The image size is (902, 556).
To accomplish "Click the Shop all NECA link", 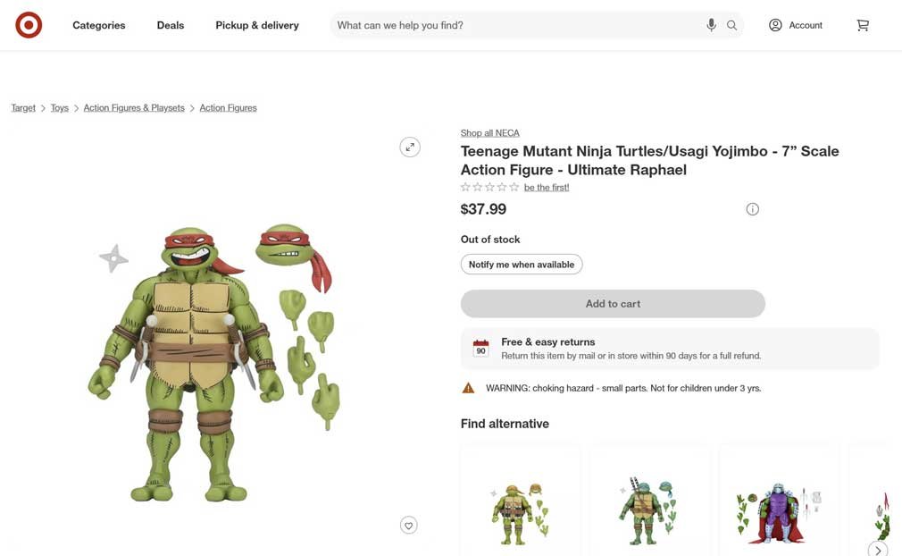I will (x=489, y=132).
